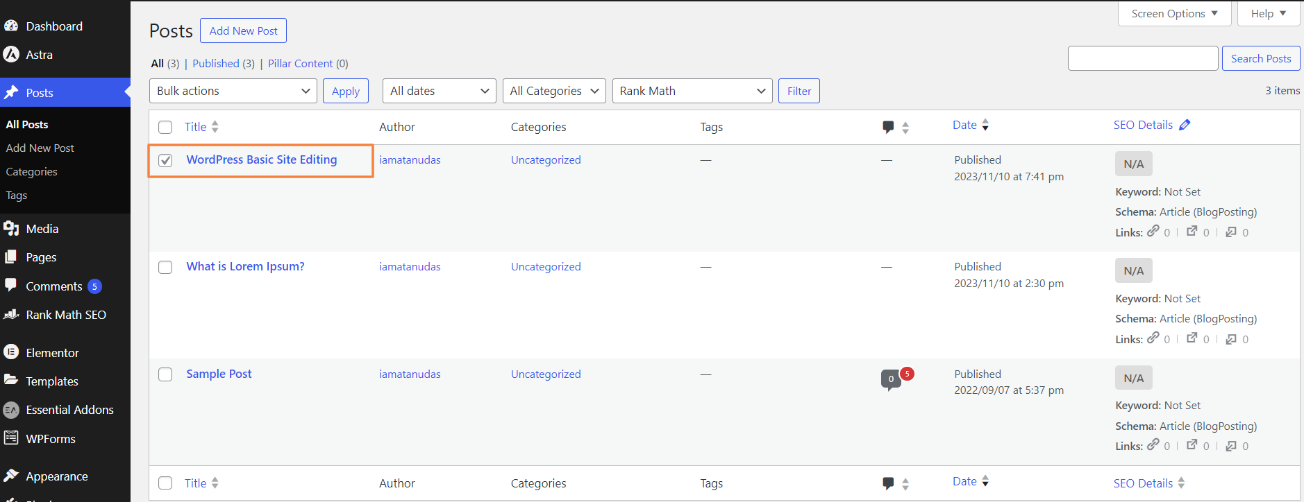Image resolution: width=1304 pixels, height=502 pixels.
Task: Select the Posts pushpin icon
Action: [x=11, y=92]
